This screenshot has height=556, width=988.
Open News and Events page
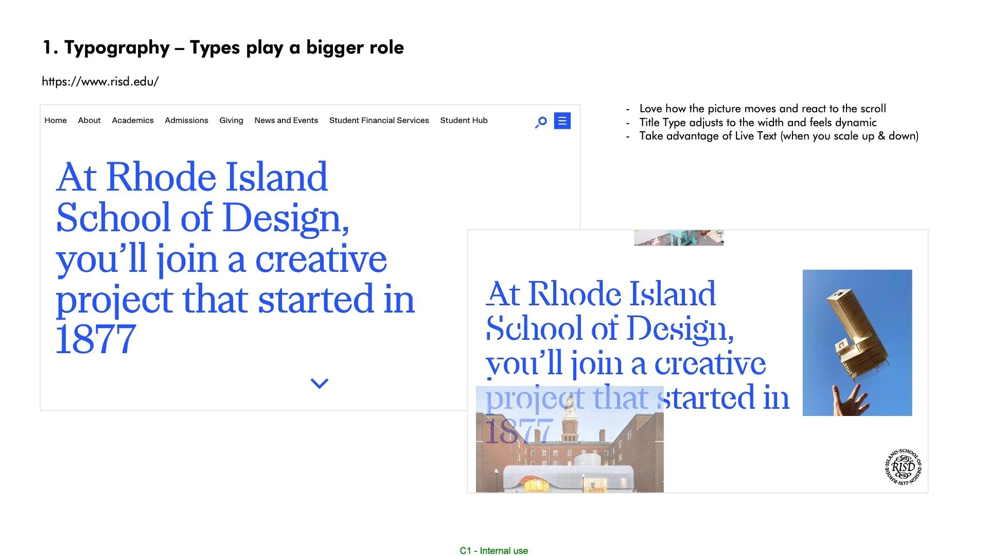[x=286, y=120]
